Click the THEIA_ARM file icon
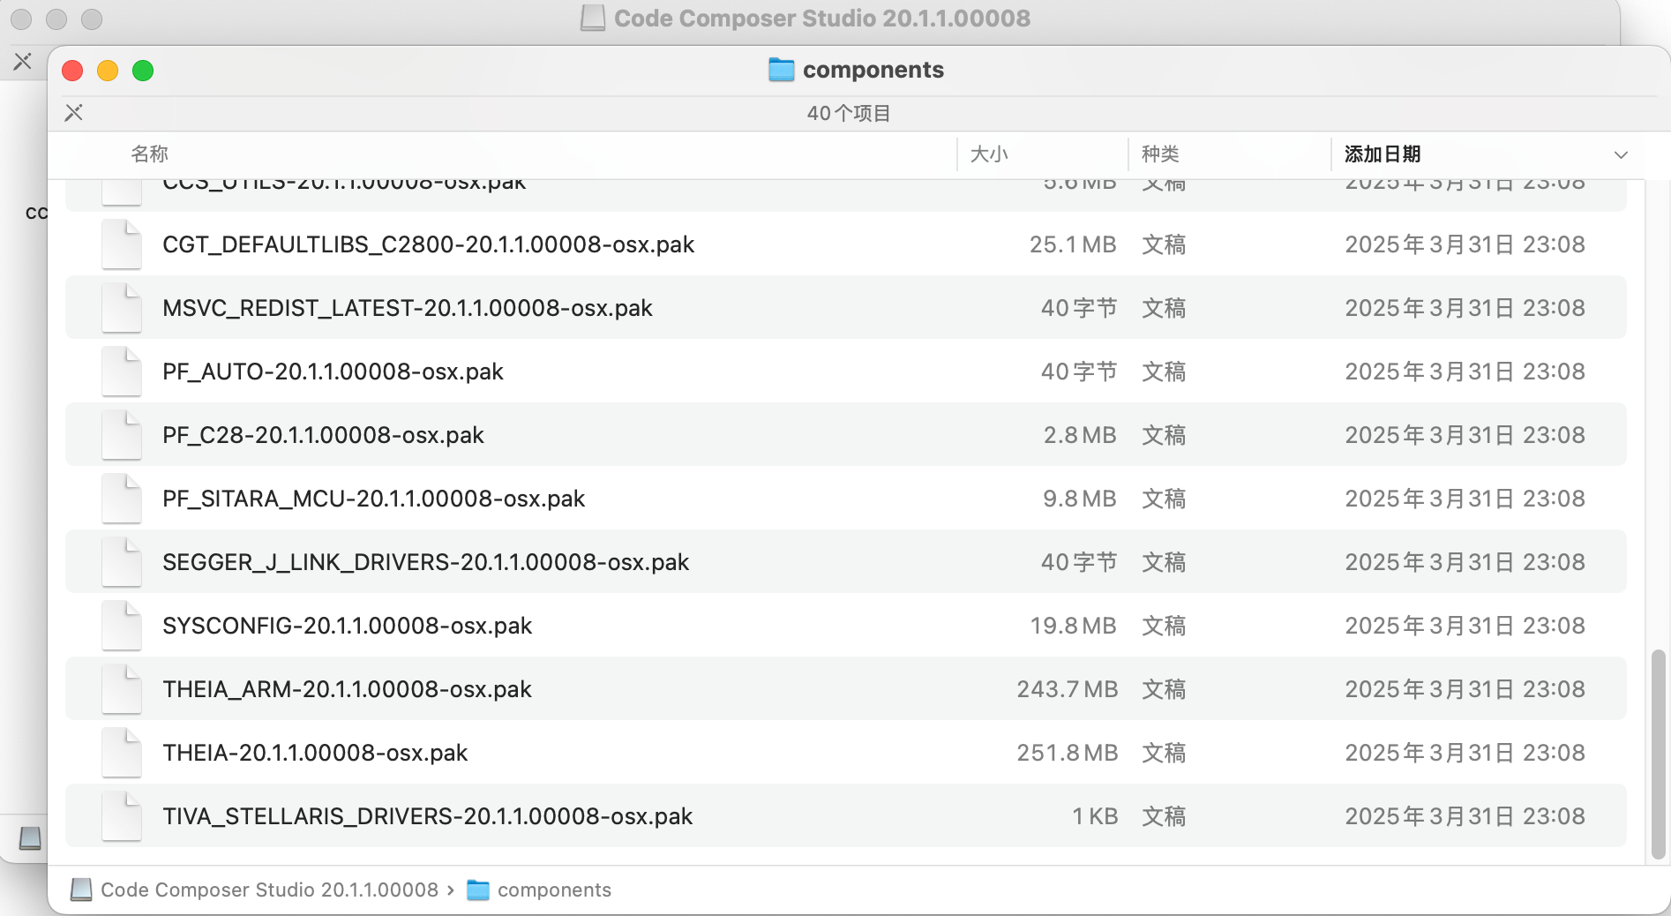 pyautogui.click(x=122, y=689)
